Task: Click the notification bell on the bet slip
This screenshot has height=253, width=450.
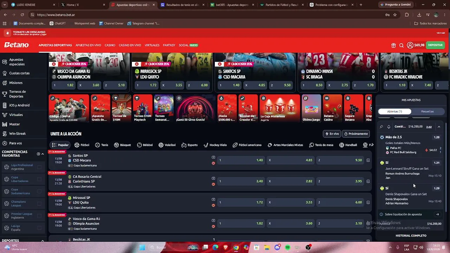Action: [x=389, y=127]
